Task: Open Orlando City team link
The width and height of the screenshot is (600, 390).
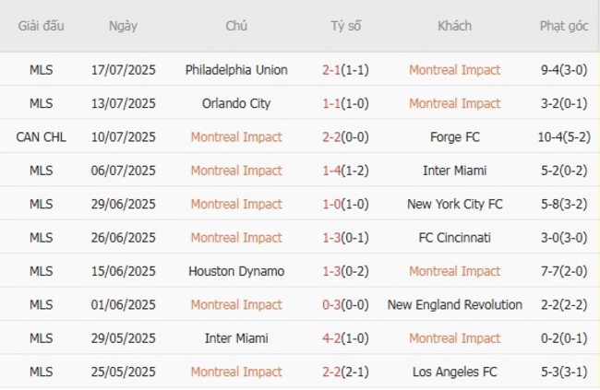Action: [x=236, y=103]
